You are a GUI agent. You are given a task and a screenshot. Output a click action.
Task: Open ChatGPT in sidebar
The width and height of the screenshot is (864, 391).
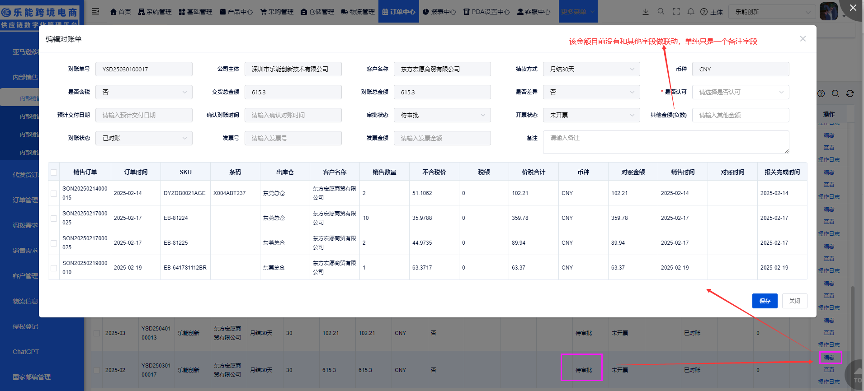click(x=26, y=352)
